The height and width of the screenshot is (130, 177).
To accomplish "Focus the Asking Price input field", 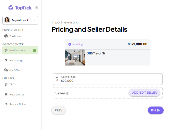I will click(x=108, y=79).
